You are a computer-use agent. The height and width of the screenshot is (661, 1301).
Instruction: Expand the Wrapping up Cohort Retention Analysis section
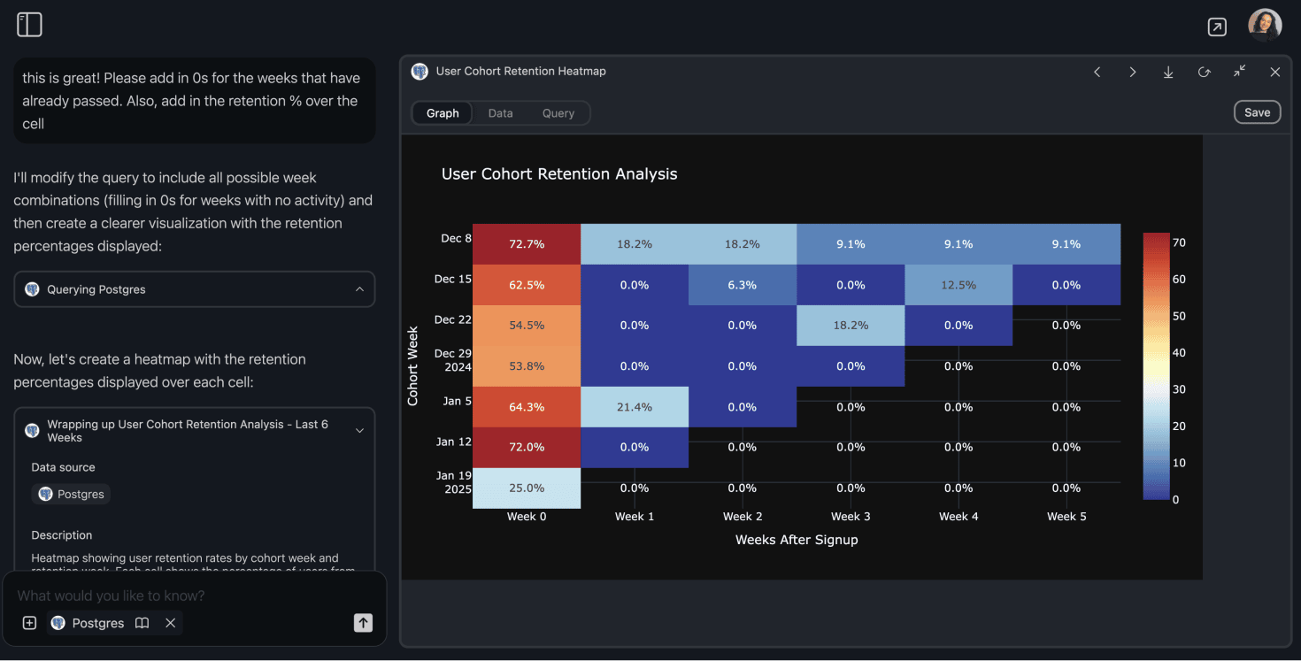359,429
